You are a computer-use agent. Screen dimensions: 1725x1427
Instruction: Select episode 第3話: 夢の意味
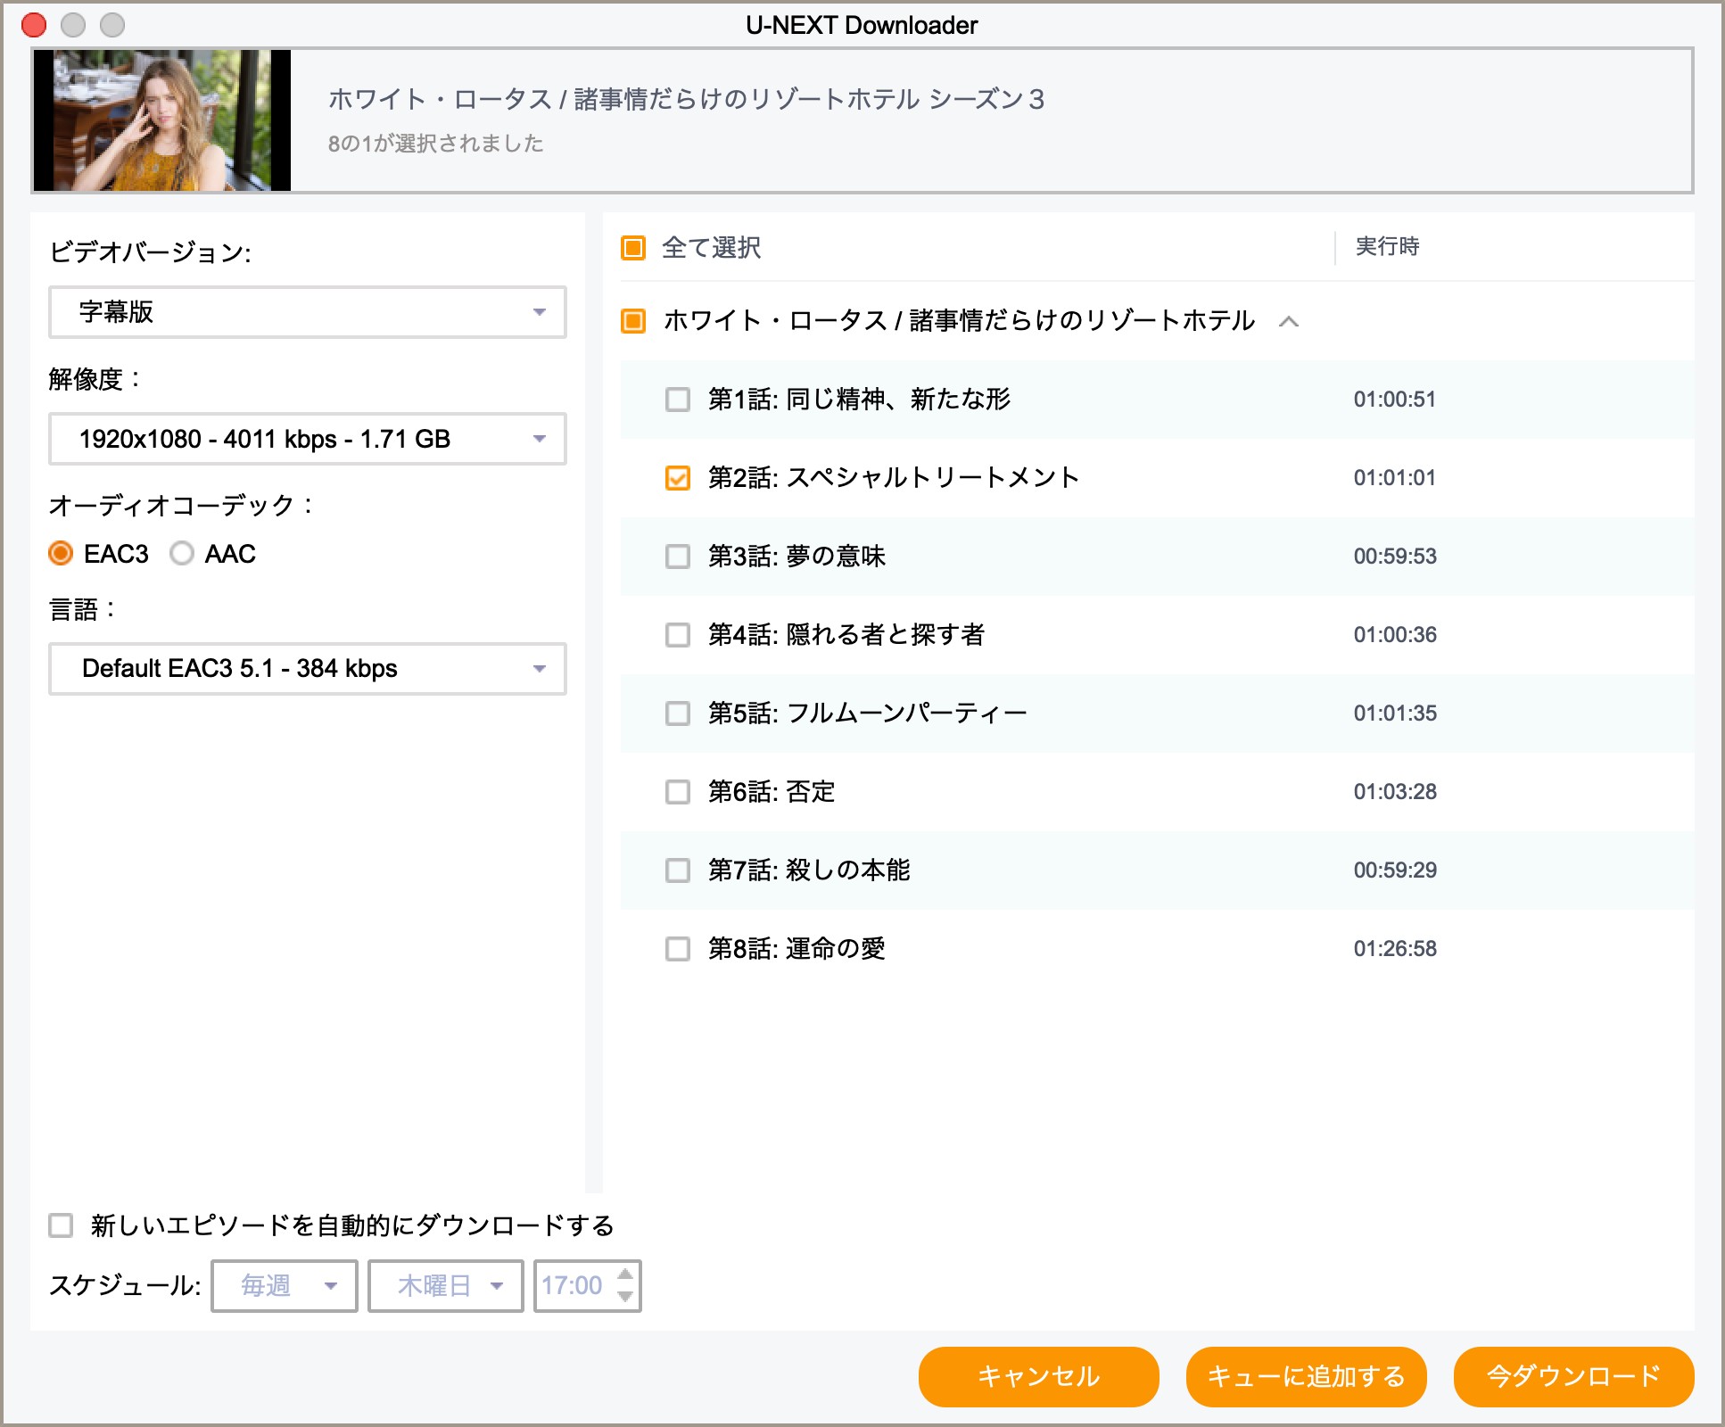coord(679,557)
